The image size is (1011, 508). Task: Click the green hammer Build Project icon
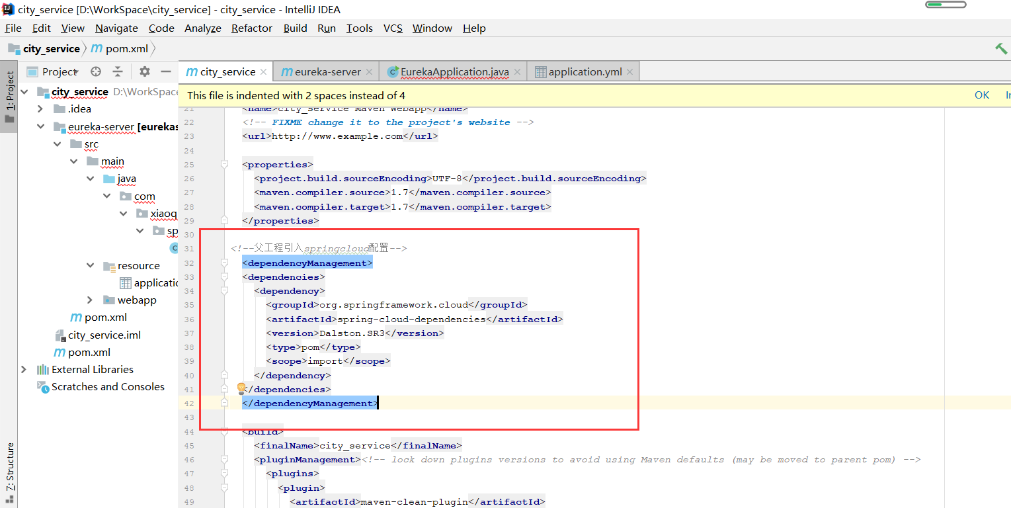click(x=1001, y=49)
